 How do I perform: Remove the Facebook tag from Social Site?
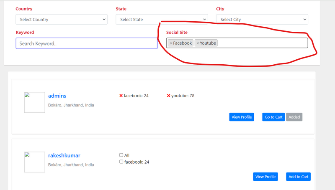pyautogui.click(x=171, y=43)
